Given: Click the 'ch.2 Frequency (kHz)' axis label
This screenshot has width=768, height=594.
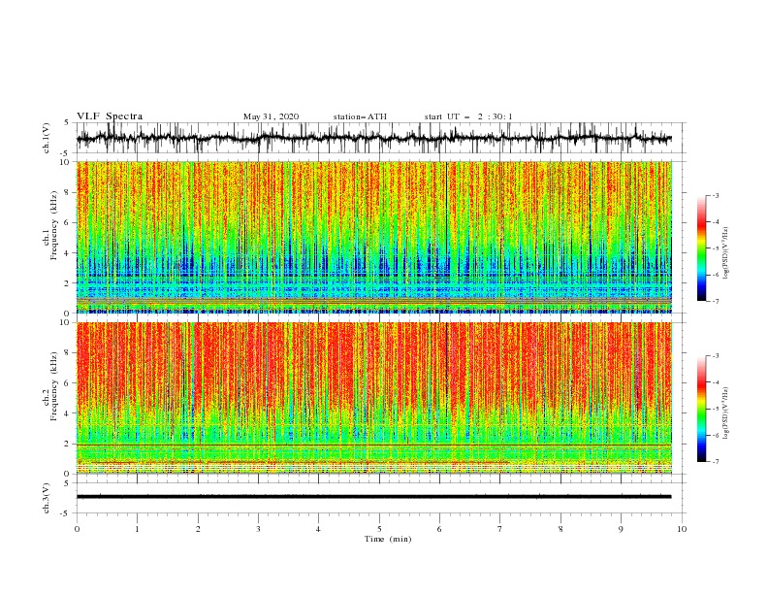Looking at the screenshot, I should point(51,386).
